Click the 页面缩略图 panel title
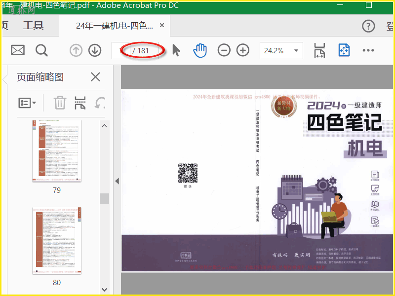The image size is (395, 296). click(x=40, y=77)
